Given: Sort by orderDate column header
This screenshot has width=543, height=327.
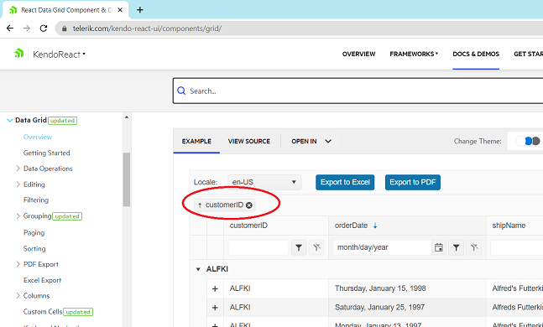Looking at the screenshot, I should [x=351, y=226].
